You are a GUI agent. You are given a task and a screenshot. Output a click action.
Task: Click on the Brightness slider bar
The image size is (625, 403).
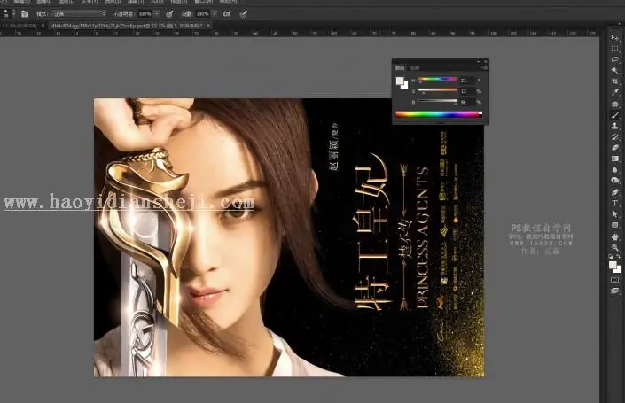tap(438, 101)
